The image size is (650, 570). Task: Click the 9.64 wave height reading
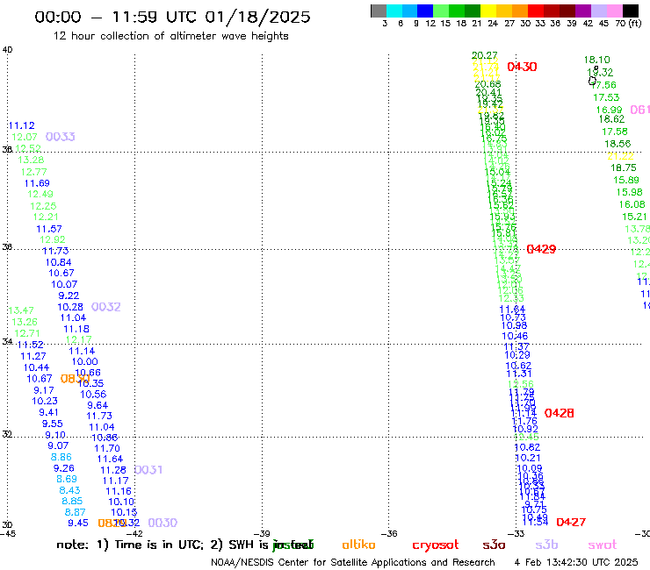coord(97,405)
